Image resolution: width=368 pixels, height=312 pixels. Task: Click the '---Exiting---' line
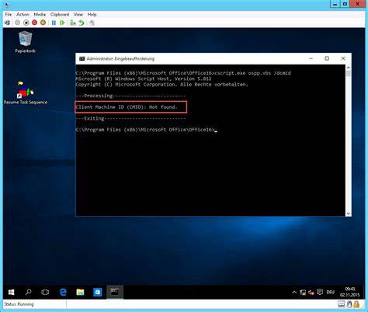[x=130, y=118]
